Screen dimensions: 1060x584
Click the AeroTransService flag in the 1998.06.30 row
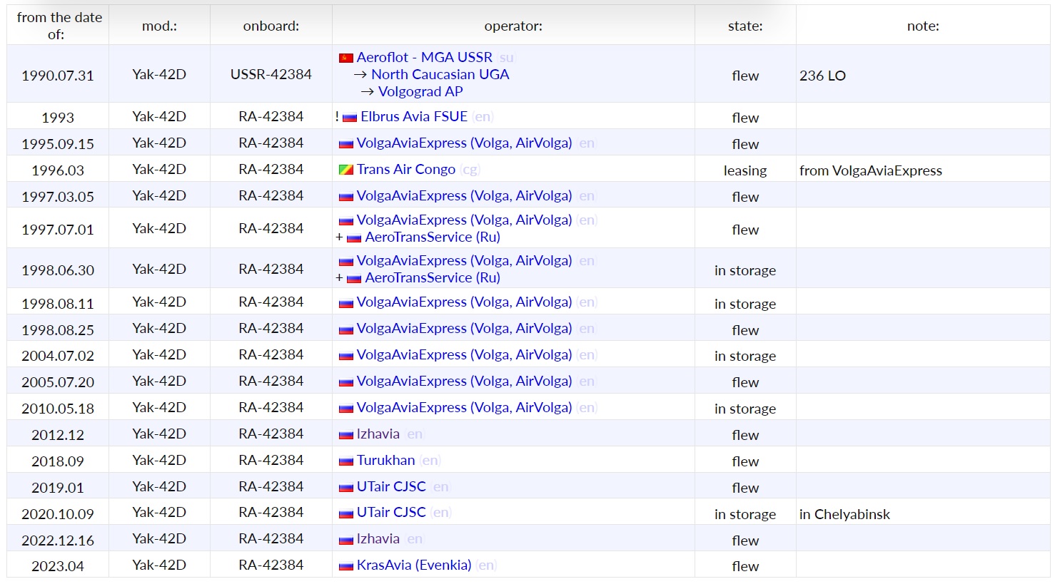354,278
